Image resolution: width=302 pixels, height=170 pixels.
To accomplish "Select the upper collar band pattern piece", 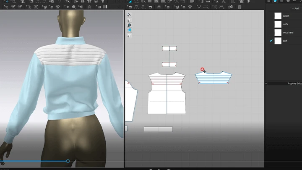I will coord(169,48).
